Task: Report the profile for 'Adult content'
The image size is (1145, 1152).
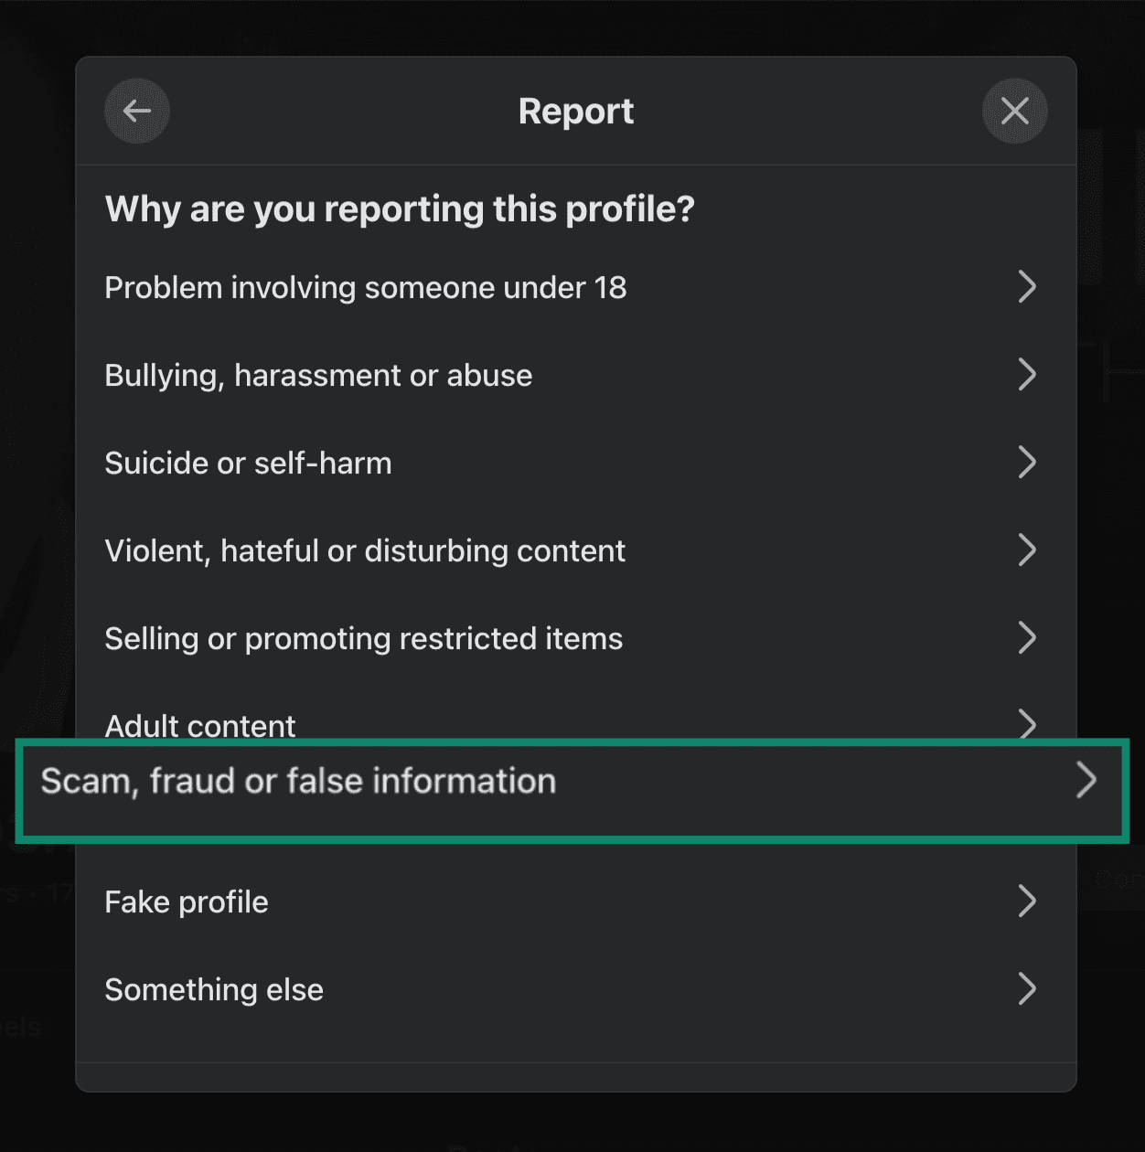Action: (x=199, y=725)
